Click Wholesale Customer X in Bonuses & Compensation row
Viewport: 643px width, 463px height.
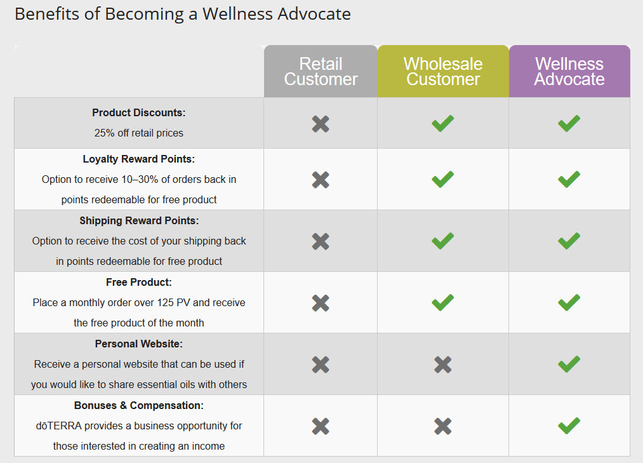click(x=443, y=426)
